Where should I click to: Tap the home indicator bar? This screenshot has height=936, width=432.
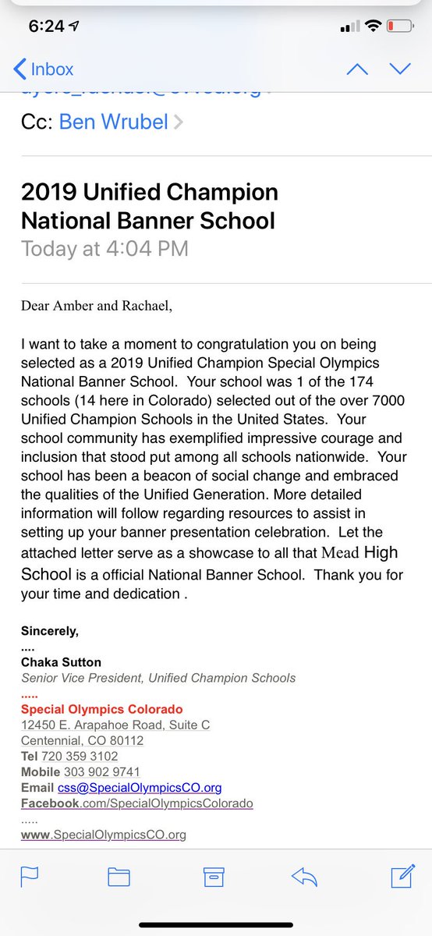[x=216, y=926]
